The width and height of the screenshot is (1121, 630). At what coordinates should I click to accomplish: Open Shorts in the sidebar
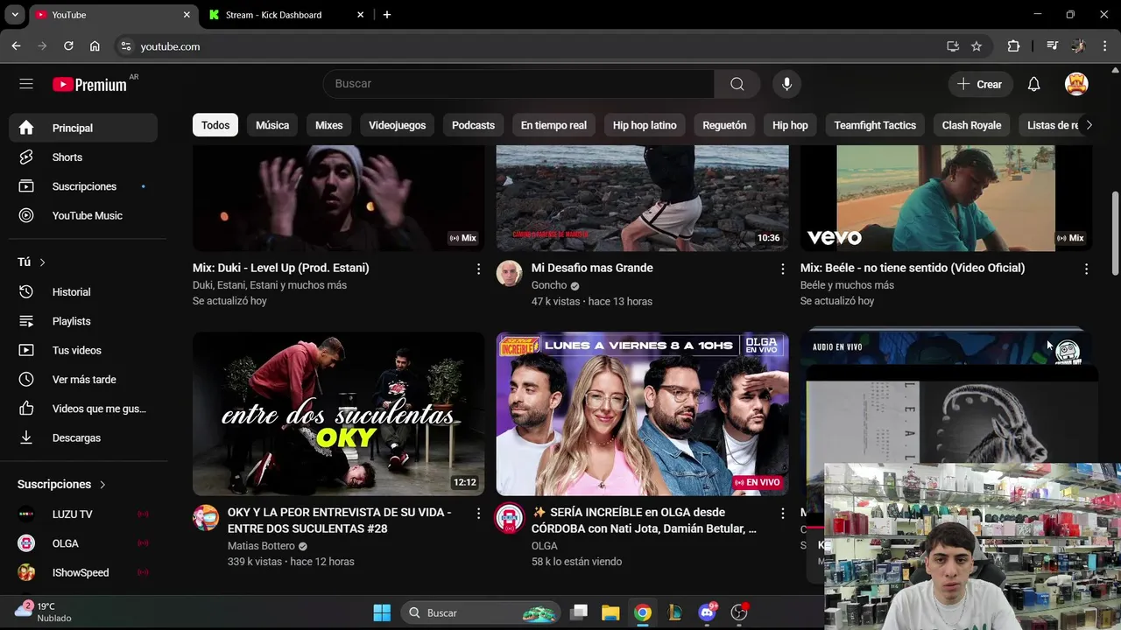[83, 157]
